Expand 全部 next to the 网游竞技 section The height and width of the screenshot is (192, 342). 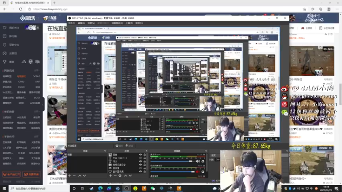(x=36, y=70)
